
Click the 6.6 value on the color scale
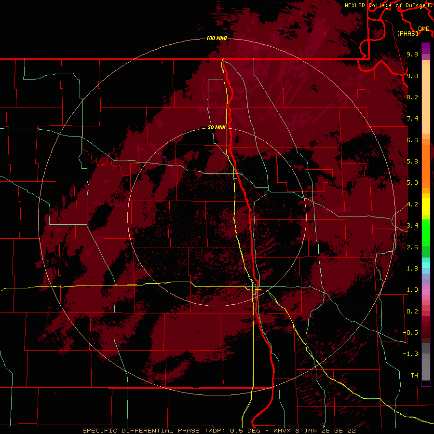tap(412, 140)
